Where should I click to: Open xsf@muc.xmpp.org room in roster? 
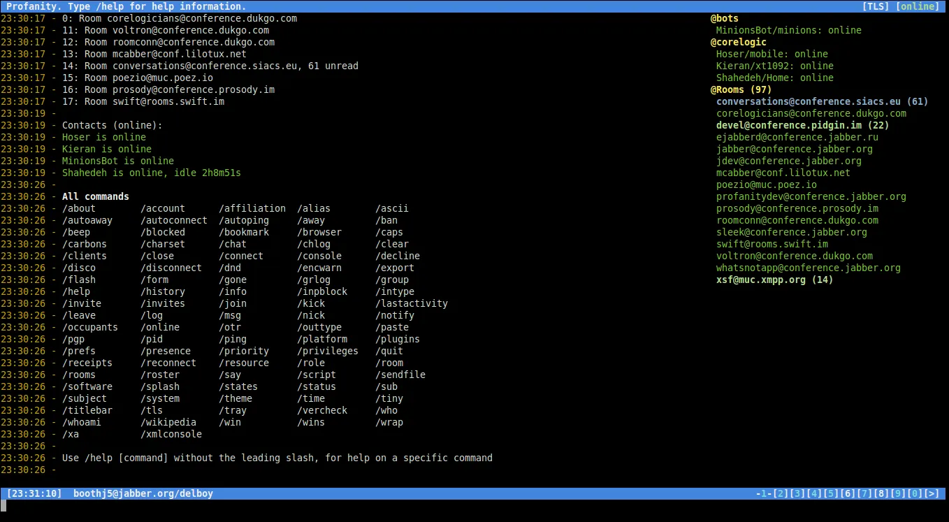(774, 280)
